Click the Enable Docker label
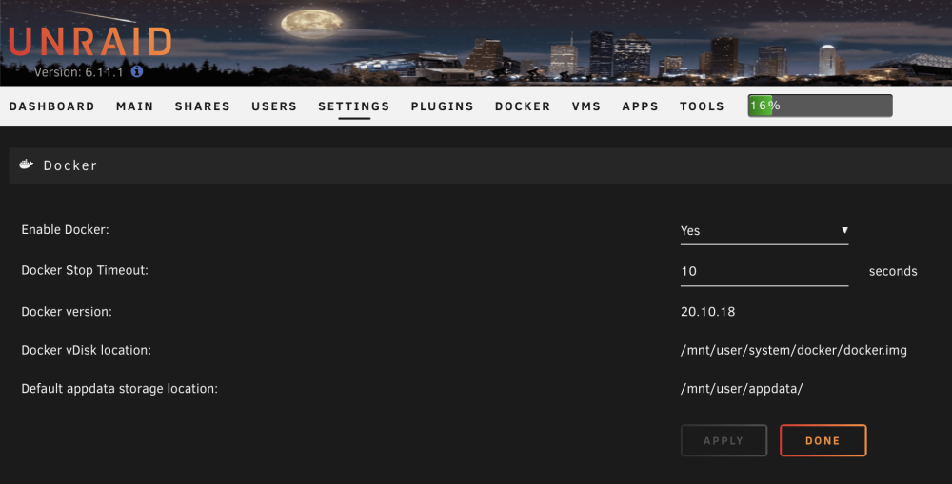Screen dimensions: 952x484 65,230
